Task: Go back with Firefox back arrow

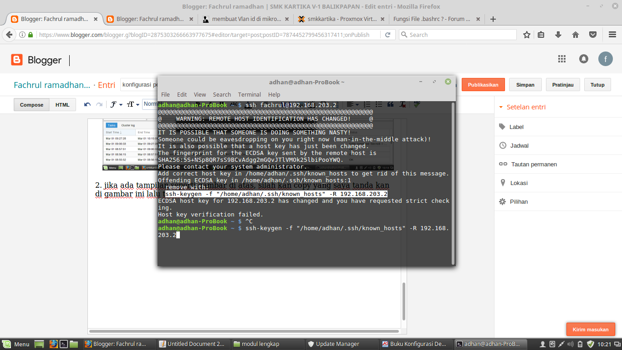Action: [9, 35]
